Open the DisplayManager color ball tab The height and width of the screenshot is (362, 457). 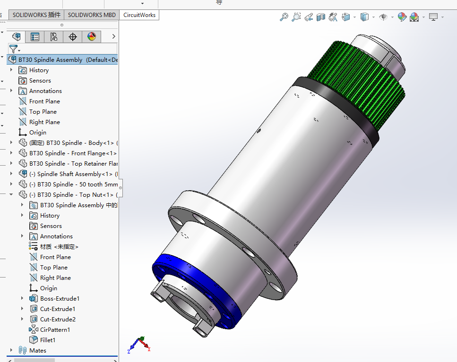tap(92, 37)
